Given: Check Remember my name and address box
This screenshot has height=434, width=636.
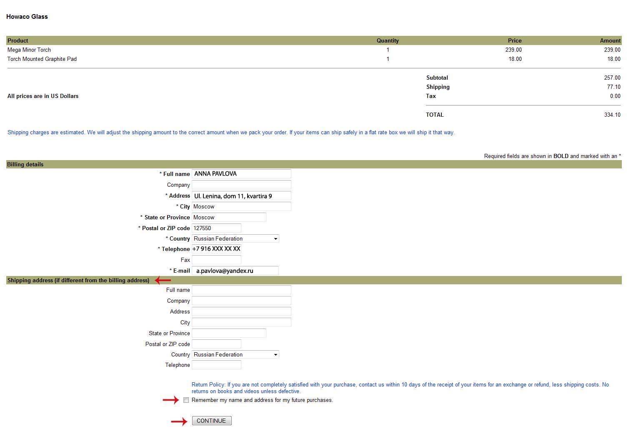Looking at the screenshot, I should click(x=186, y=400).
